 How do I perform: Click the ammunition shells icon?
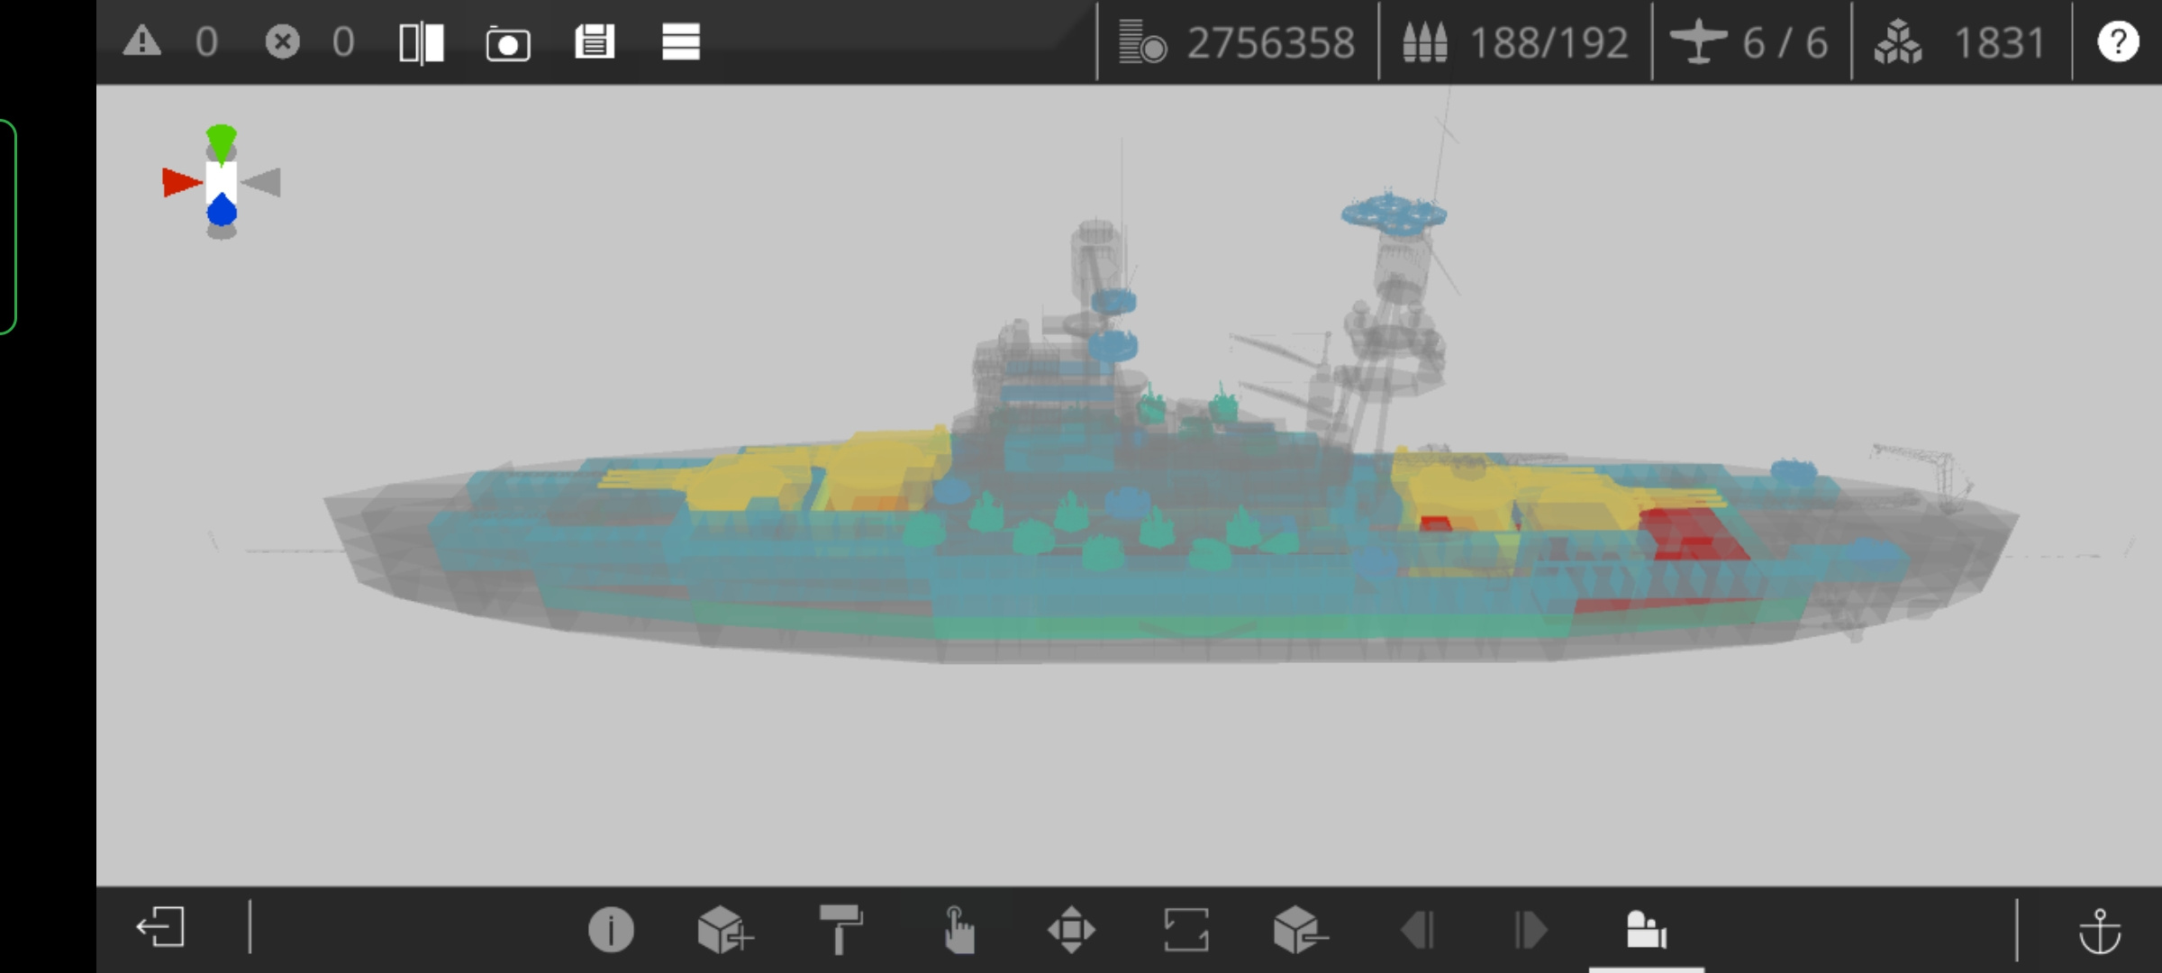tap(1425, 42)
